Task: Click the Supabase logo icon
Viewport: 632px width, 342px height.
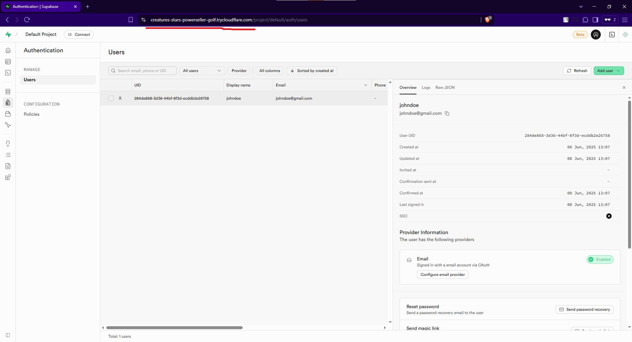Action: [8, 35]
